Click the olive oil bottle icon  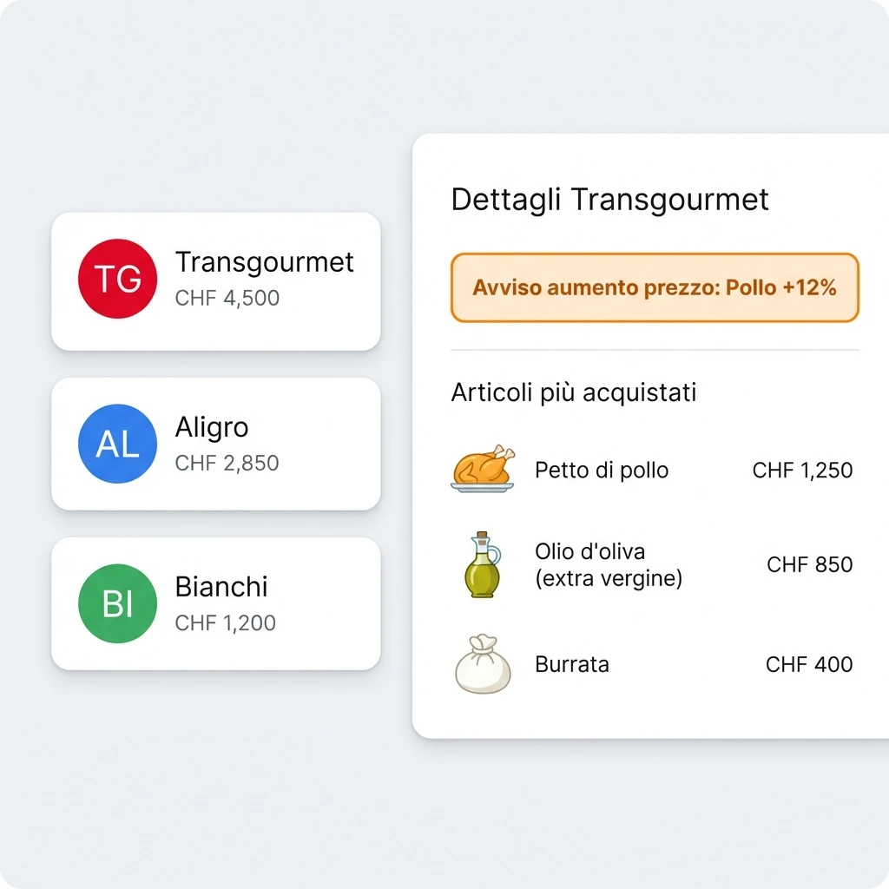pos(481,564)
